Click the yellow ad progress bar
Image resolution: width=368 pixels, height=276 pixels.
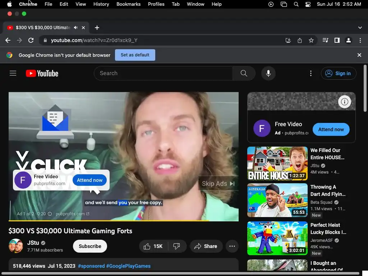(x=109, y=221)
